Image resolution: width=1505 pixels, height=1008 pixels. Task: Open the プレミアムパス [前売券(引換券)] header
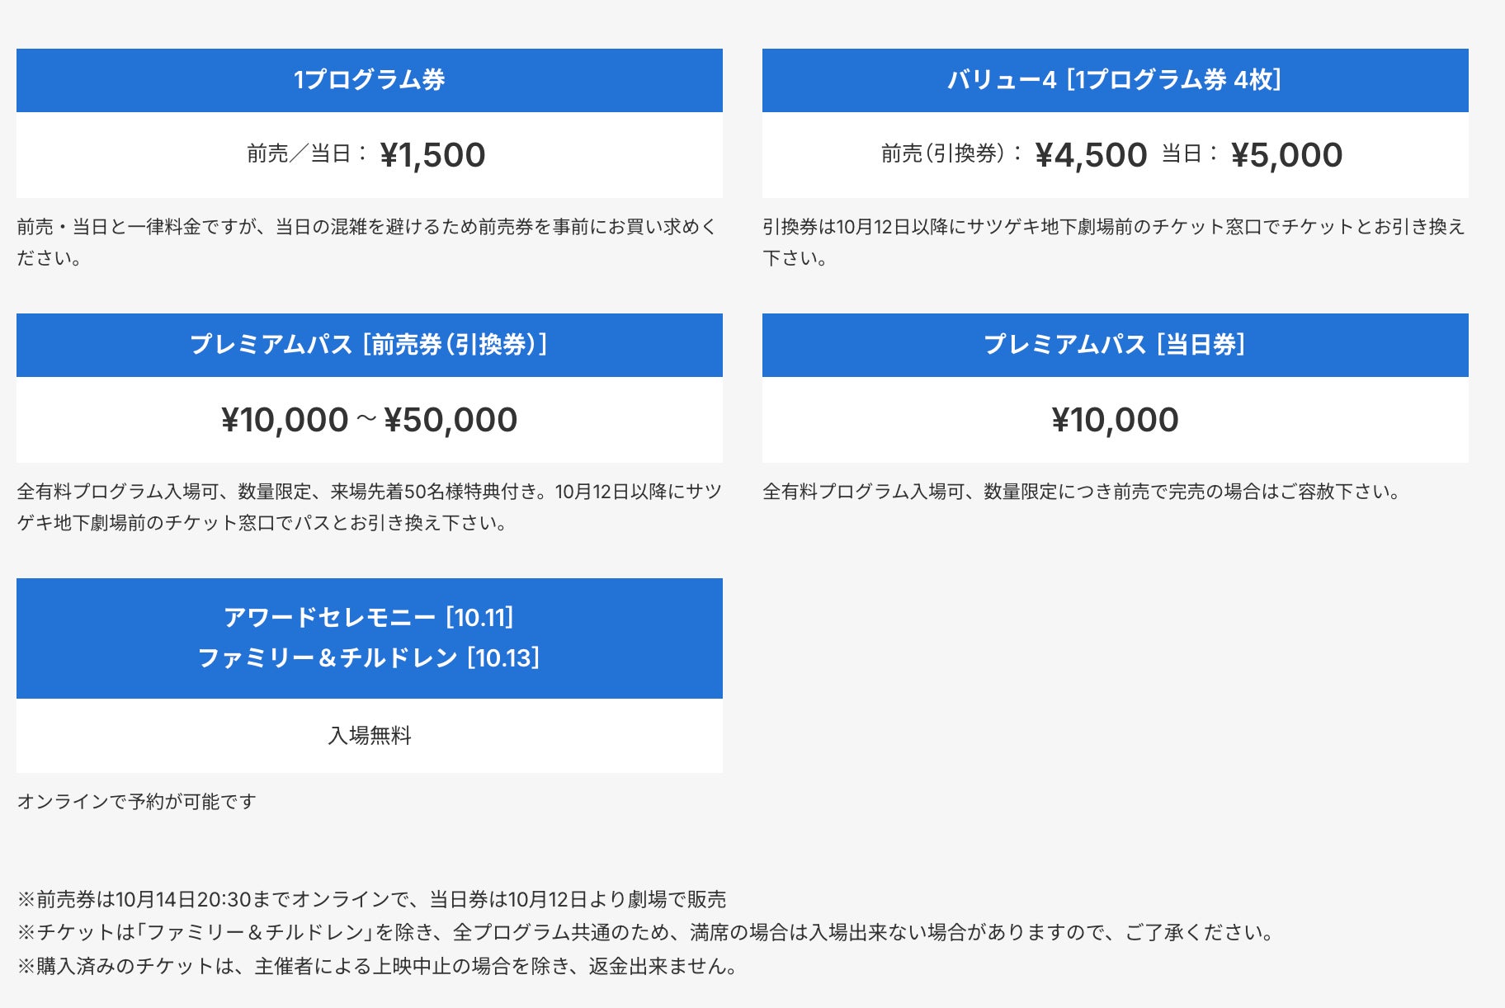point(370,345)
